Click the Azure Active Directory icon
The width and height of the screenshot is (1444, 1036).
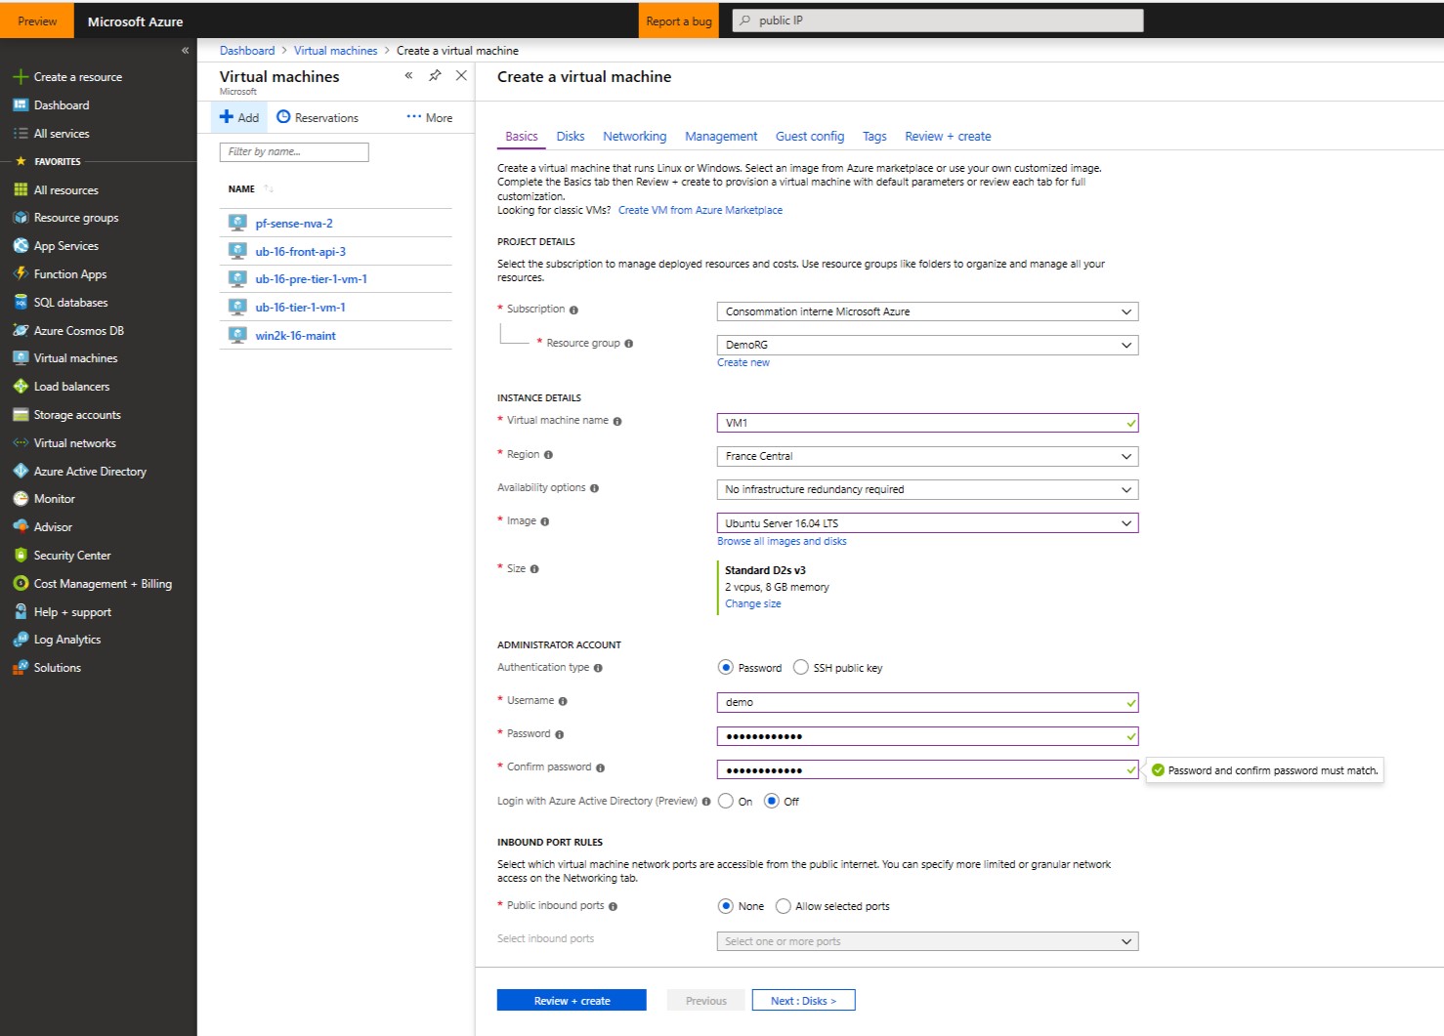click(x=20, y=472)
